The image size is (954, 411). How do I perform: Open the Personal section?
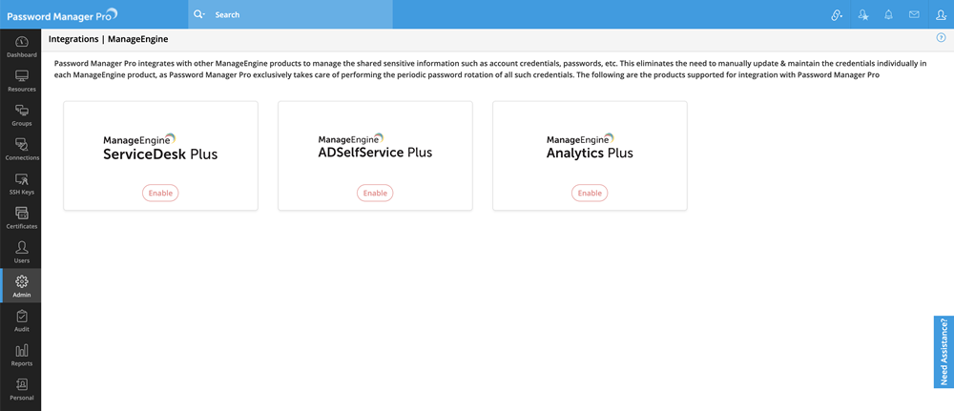tap(21, 390)
